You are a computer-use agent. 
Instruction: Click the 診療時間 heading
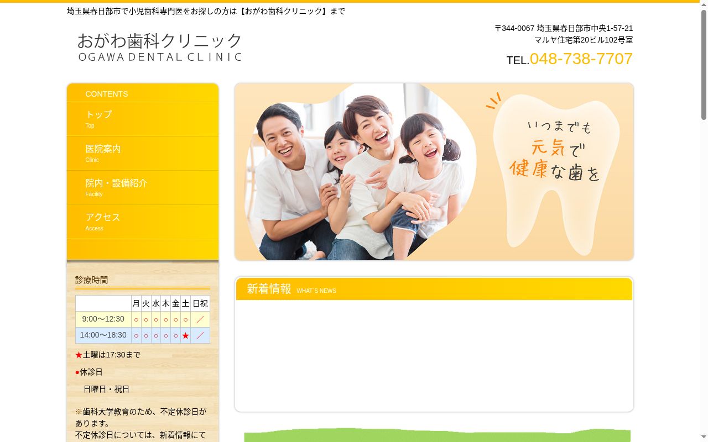pyautogui.click(x=92, y=280)
